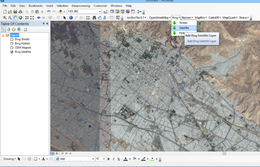The width and height of the screenshot is (260, 167).
Task: Open the Bookmarks menu
Action: tap(36, 6)
